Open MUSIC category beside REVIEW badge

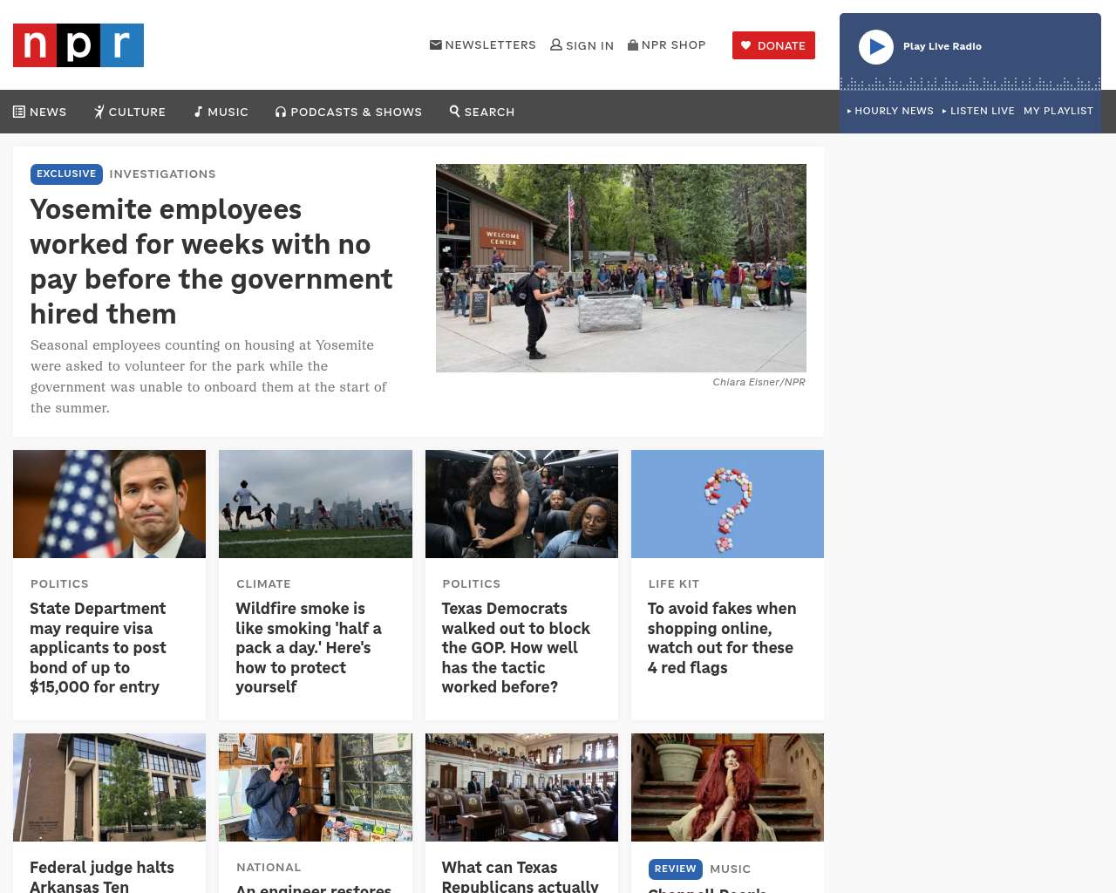[x=731, y=869]
